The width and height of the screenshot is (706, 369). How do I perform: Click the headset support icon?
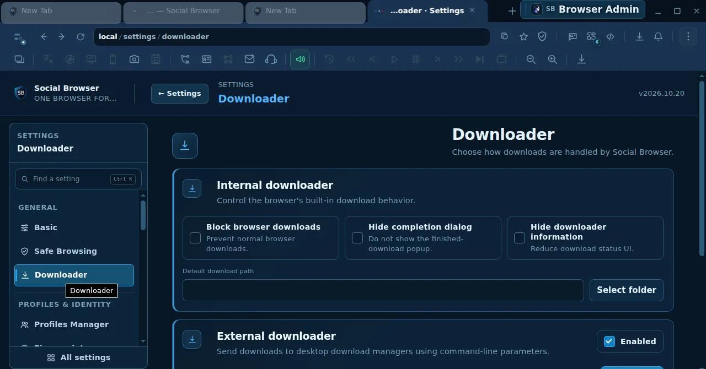tap(271, 59)
